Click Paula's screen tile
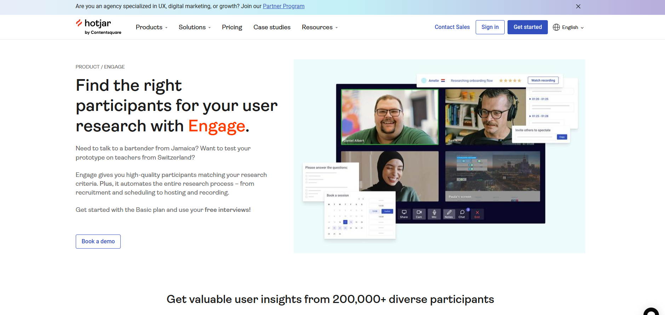The width and height of the screenshot is (665, 315). pyautogui.click(x=493, y=176)
